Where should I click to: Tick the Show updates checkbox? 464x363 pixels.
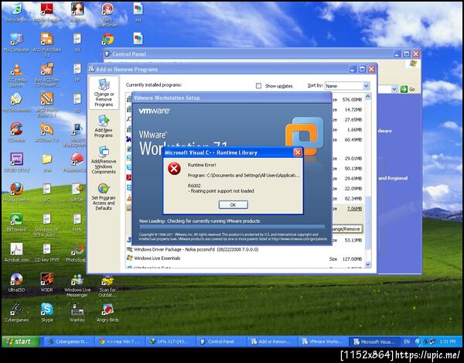[x=258, y=86]
